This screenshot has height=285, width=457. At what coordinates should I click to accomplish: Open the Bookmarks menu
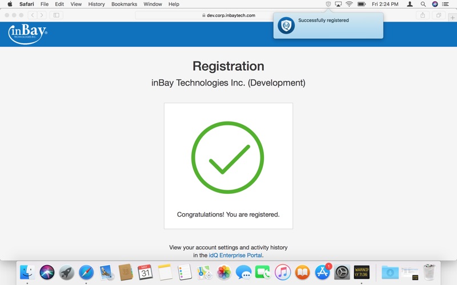(124, 4)
